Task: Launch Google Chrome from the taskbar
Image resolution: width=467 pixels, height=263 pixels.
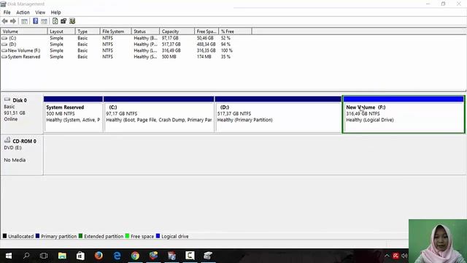Action: 135,256
